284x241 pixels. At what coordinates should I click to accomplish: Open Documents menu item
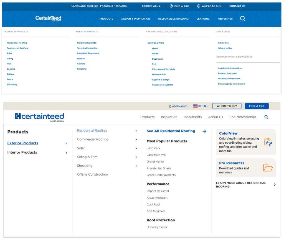[x=192, y=117]
